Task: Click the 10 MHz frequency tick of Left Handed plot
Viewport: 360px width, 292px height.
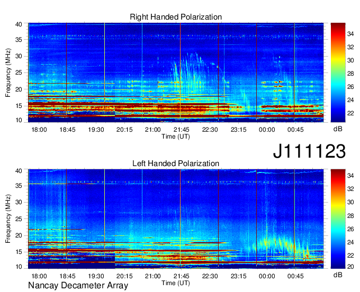Action: 19,267
